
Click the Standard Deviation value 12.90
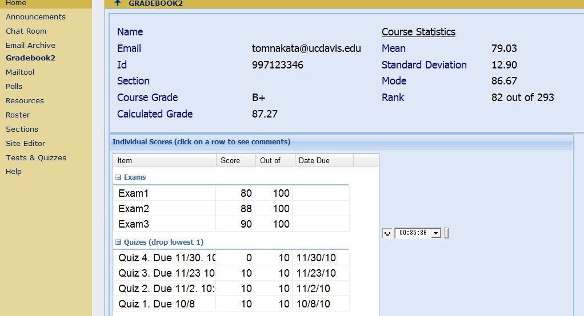point(504,64)
